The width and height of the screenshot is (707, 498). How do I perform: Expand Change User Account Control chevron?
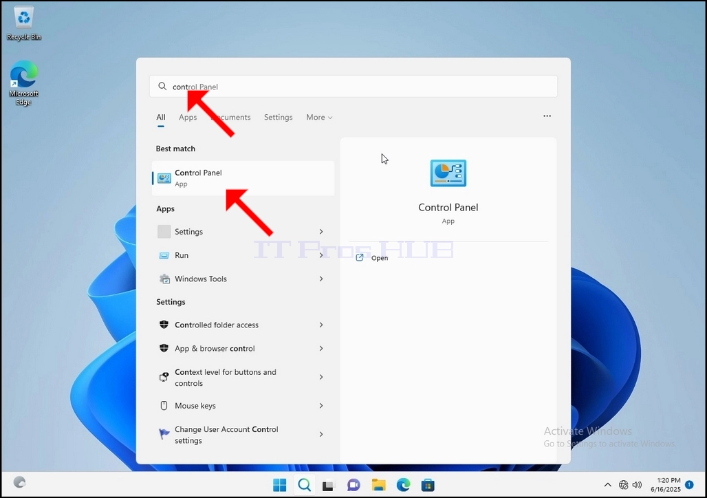click(x=321, y=435)
